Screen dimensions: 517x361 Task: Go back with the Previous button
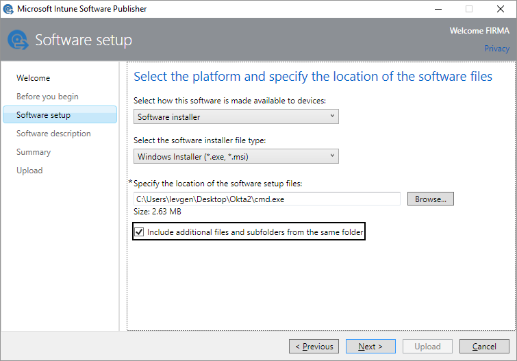click(x=314, y=346)
